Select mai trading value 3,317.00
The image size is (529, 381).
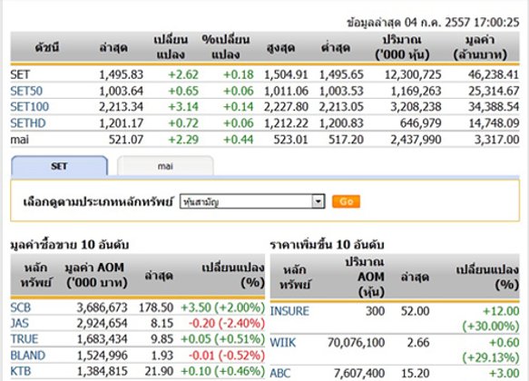[x=496, y=140]
